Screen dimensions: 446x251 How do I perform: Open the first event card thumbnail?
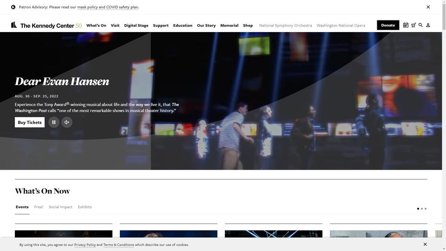coord(64,234)
